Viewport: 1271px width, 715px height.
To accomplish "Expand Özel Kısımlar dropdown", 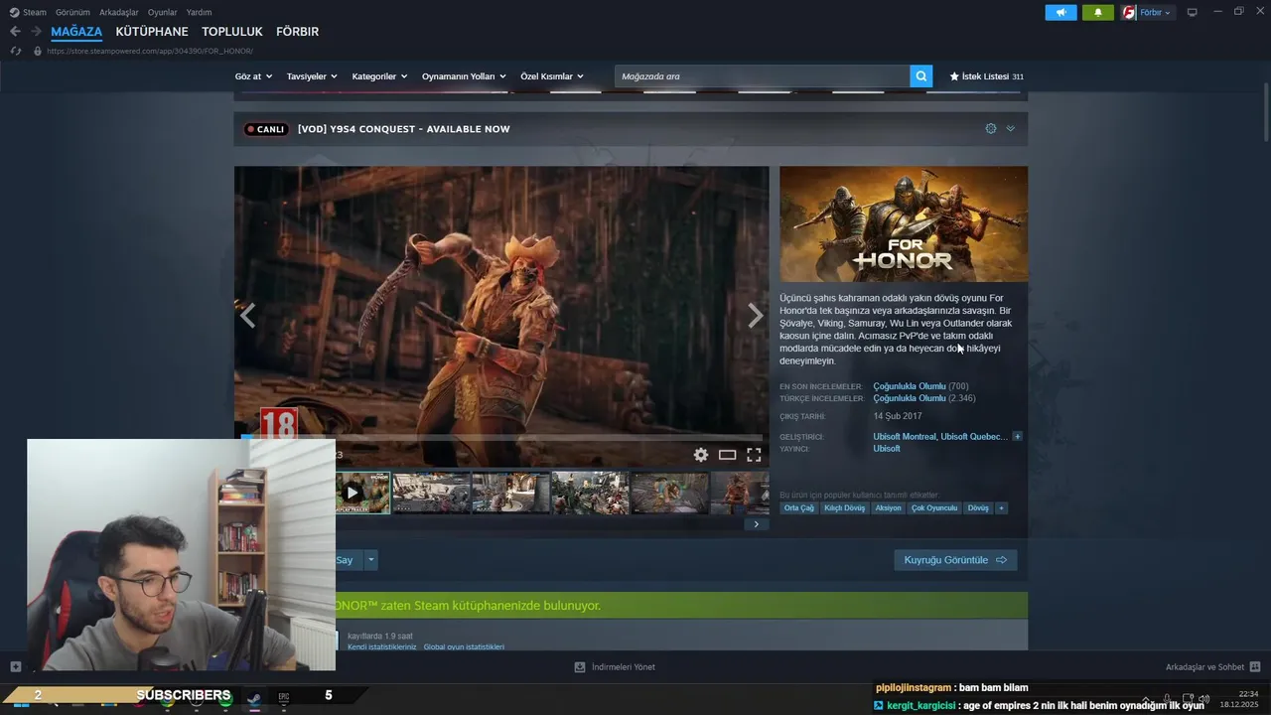I will click(x=552, y=76).
